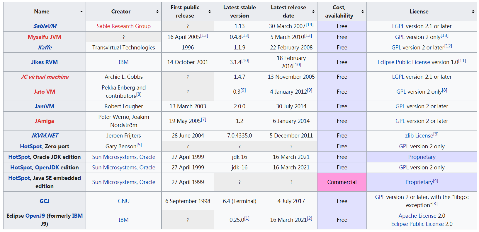The image size is (479, 232).
Task: Open HotSpot link in Zero port row
Action: click(31, 146)
